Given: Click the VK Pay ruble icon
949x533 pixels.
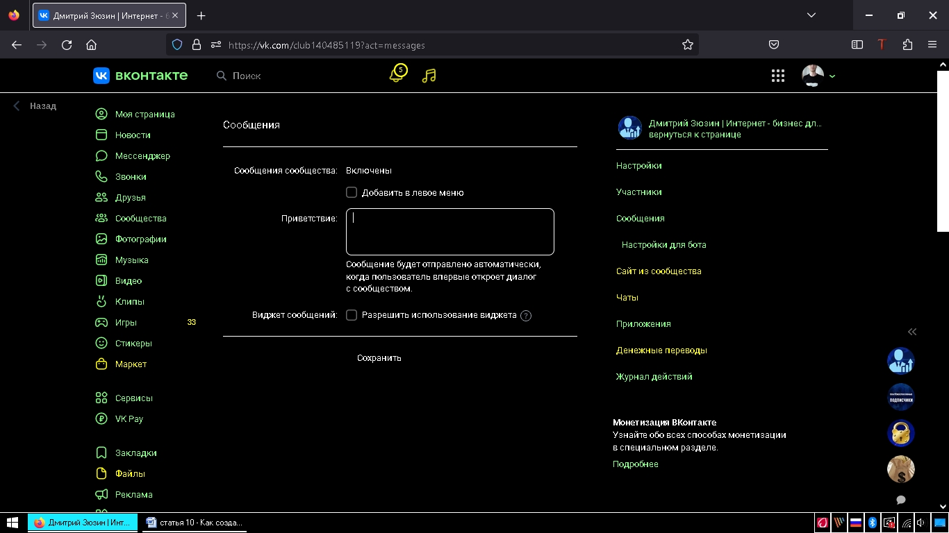Looking at the screenshot, I should [x=101, y=419].
